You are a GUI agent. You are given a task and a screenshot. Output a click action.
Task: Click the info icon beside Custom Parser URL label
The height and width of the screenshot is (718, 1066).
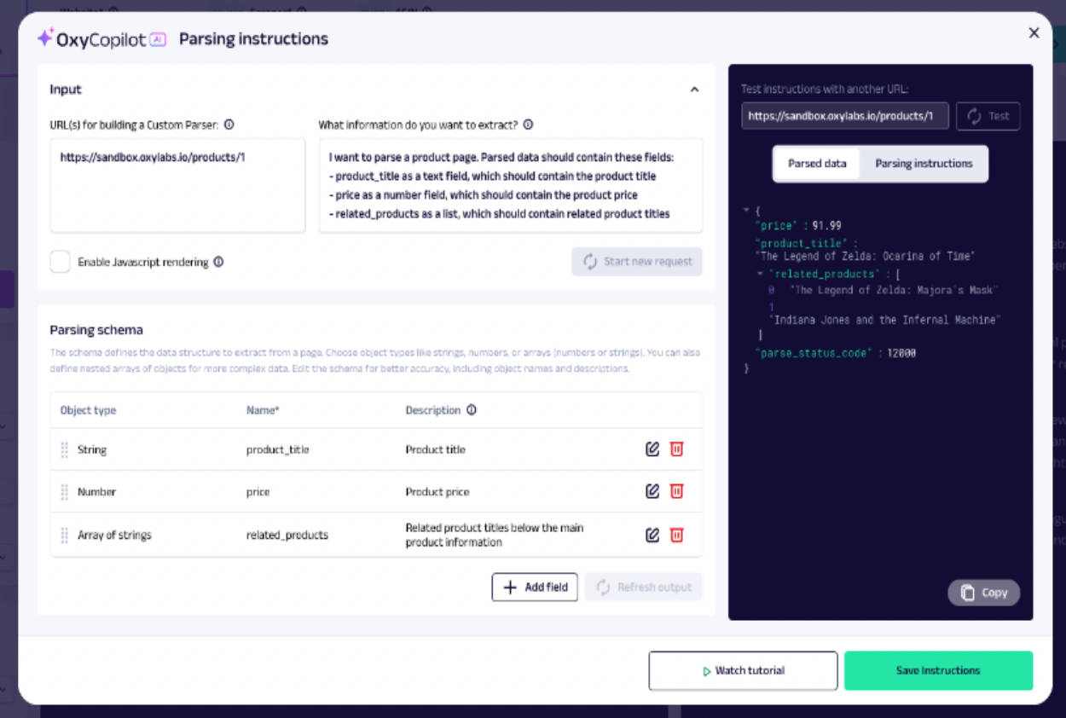[x=229, y=124]
